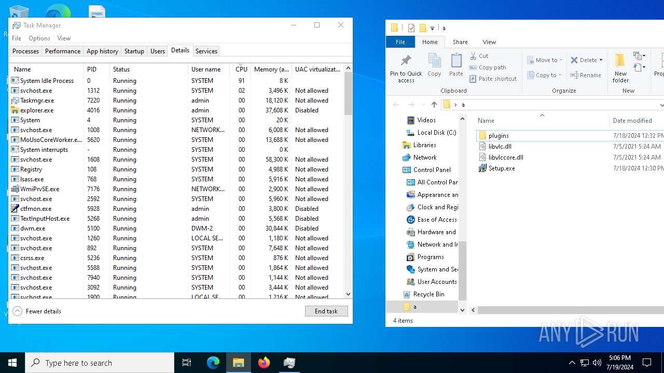Switch to the App history tab
Viewport: 664px width, 373px height.
coord(102,51)
